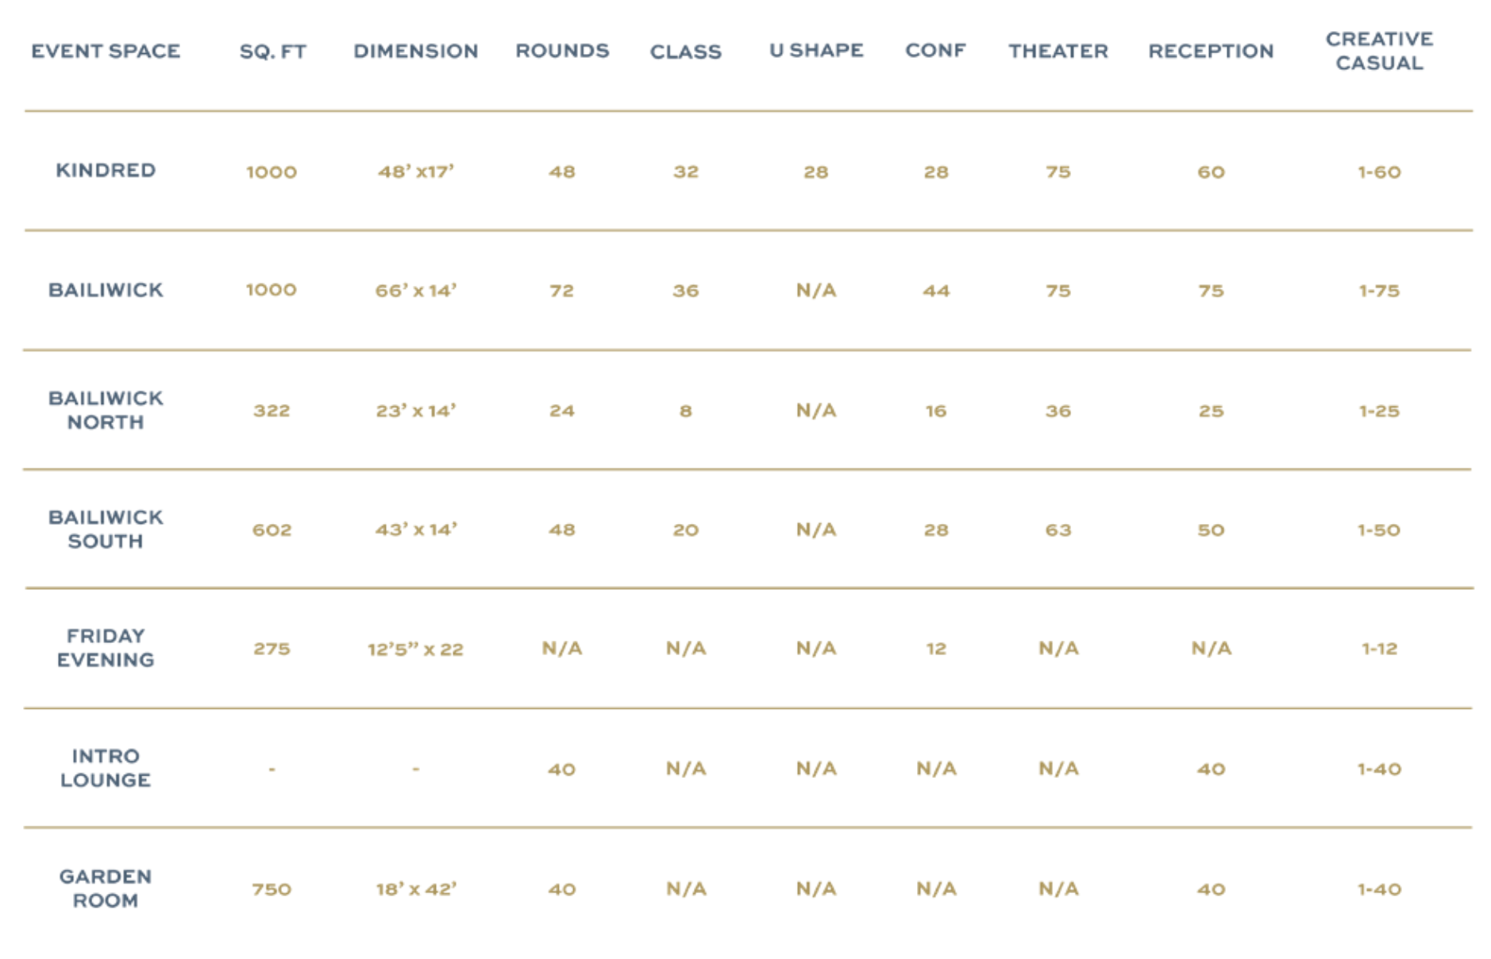Select the KINDRED row name
The image size is (1491, 959).
pyautogui.click(x=106, y=171)
